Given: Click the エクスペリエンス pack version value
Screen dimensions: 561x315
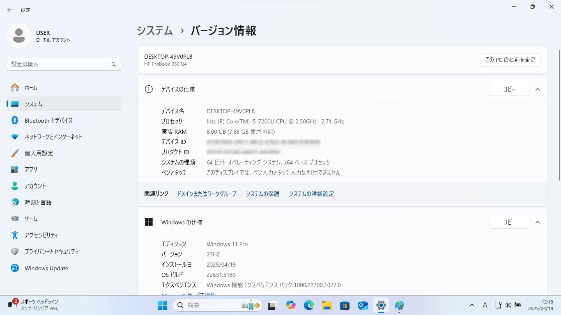Looking at the screenshot, I should click(x=274, y=285).
